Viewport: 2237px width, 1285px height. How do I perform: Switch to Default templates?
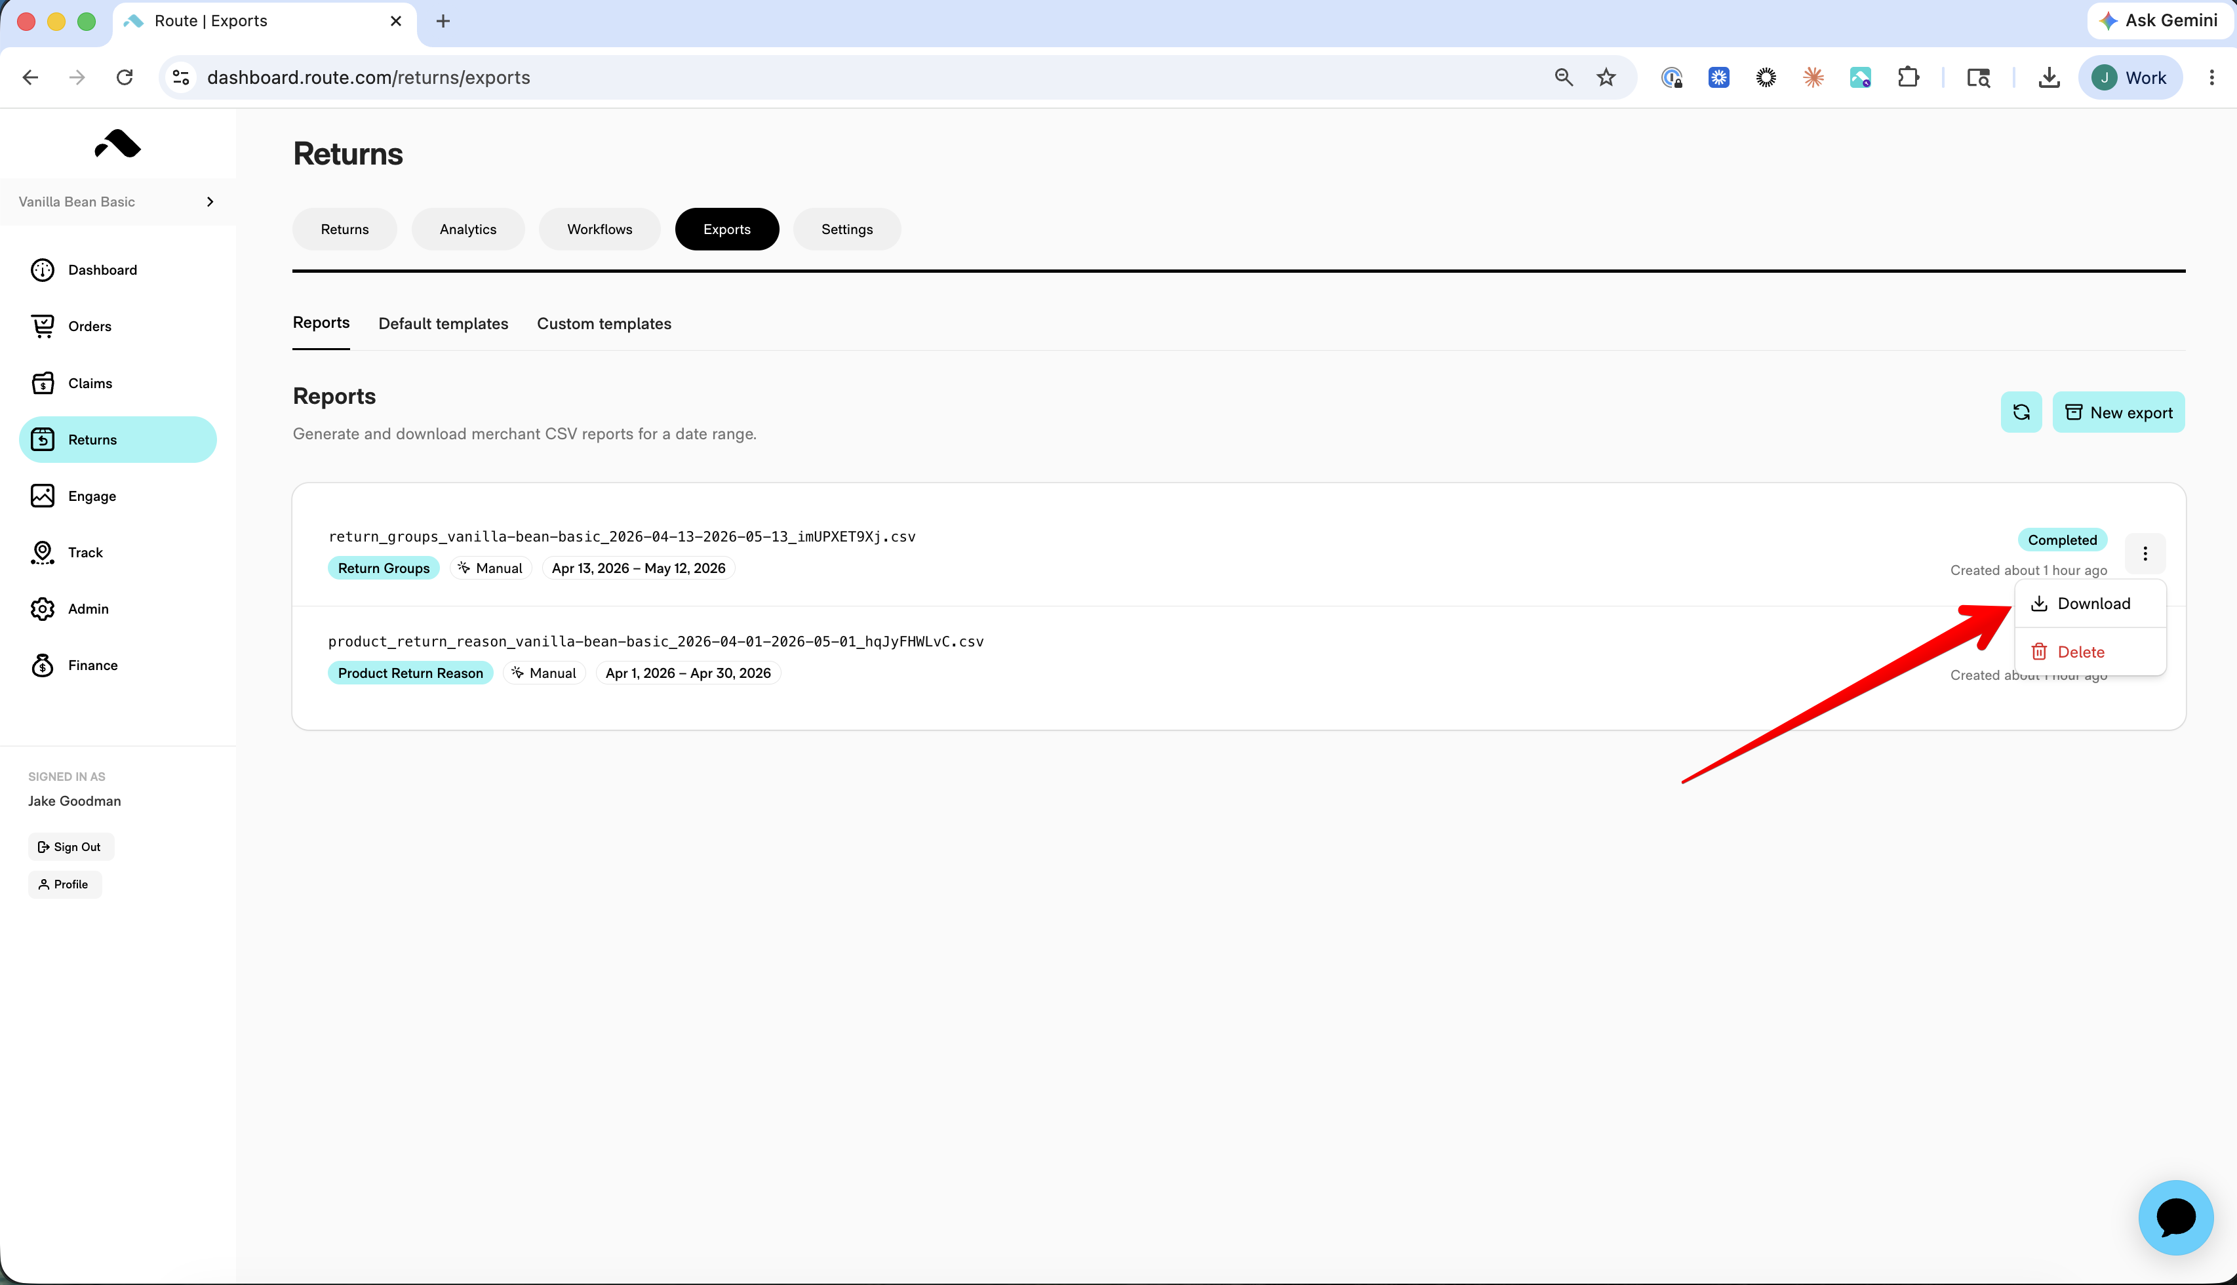pos(443,324)
